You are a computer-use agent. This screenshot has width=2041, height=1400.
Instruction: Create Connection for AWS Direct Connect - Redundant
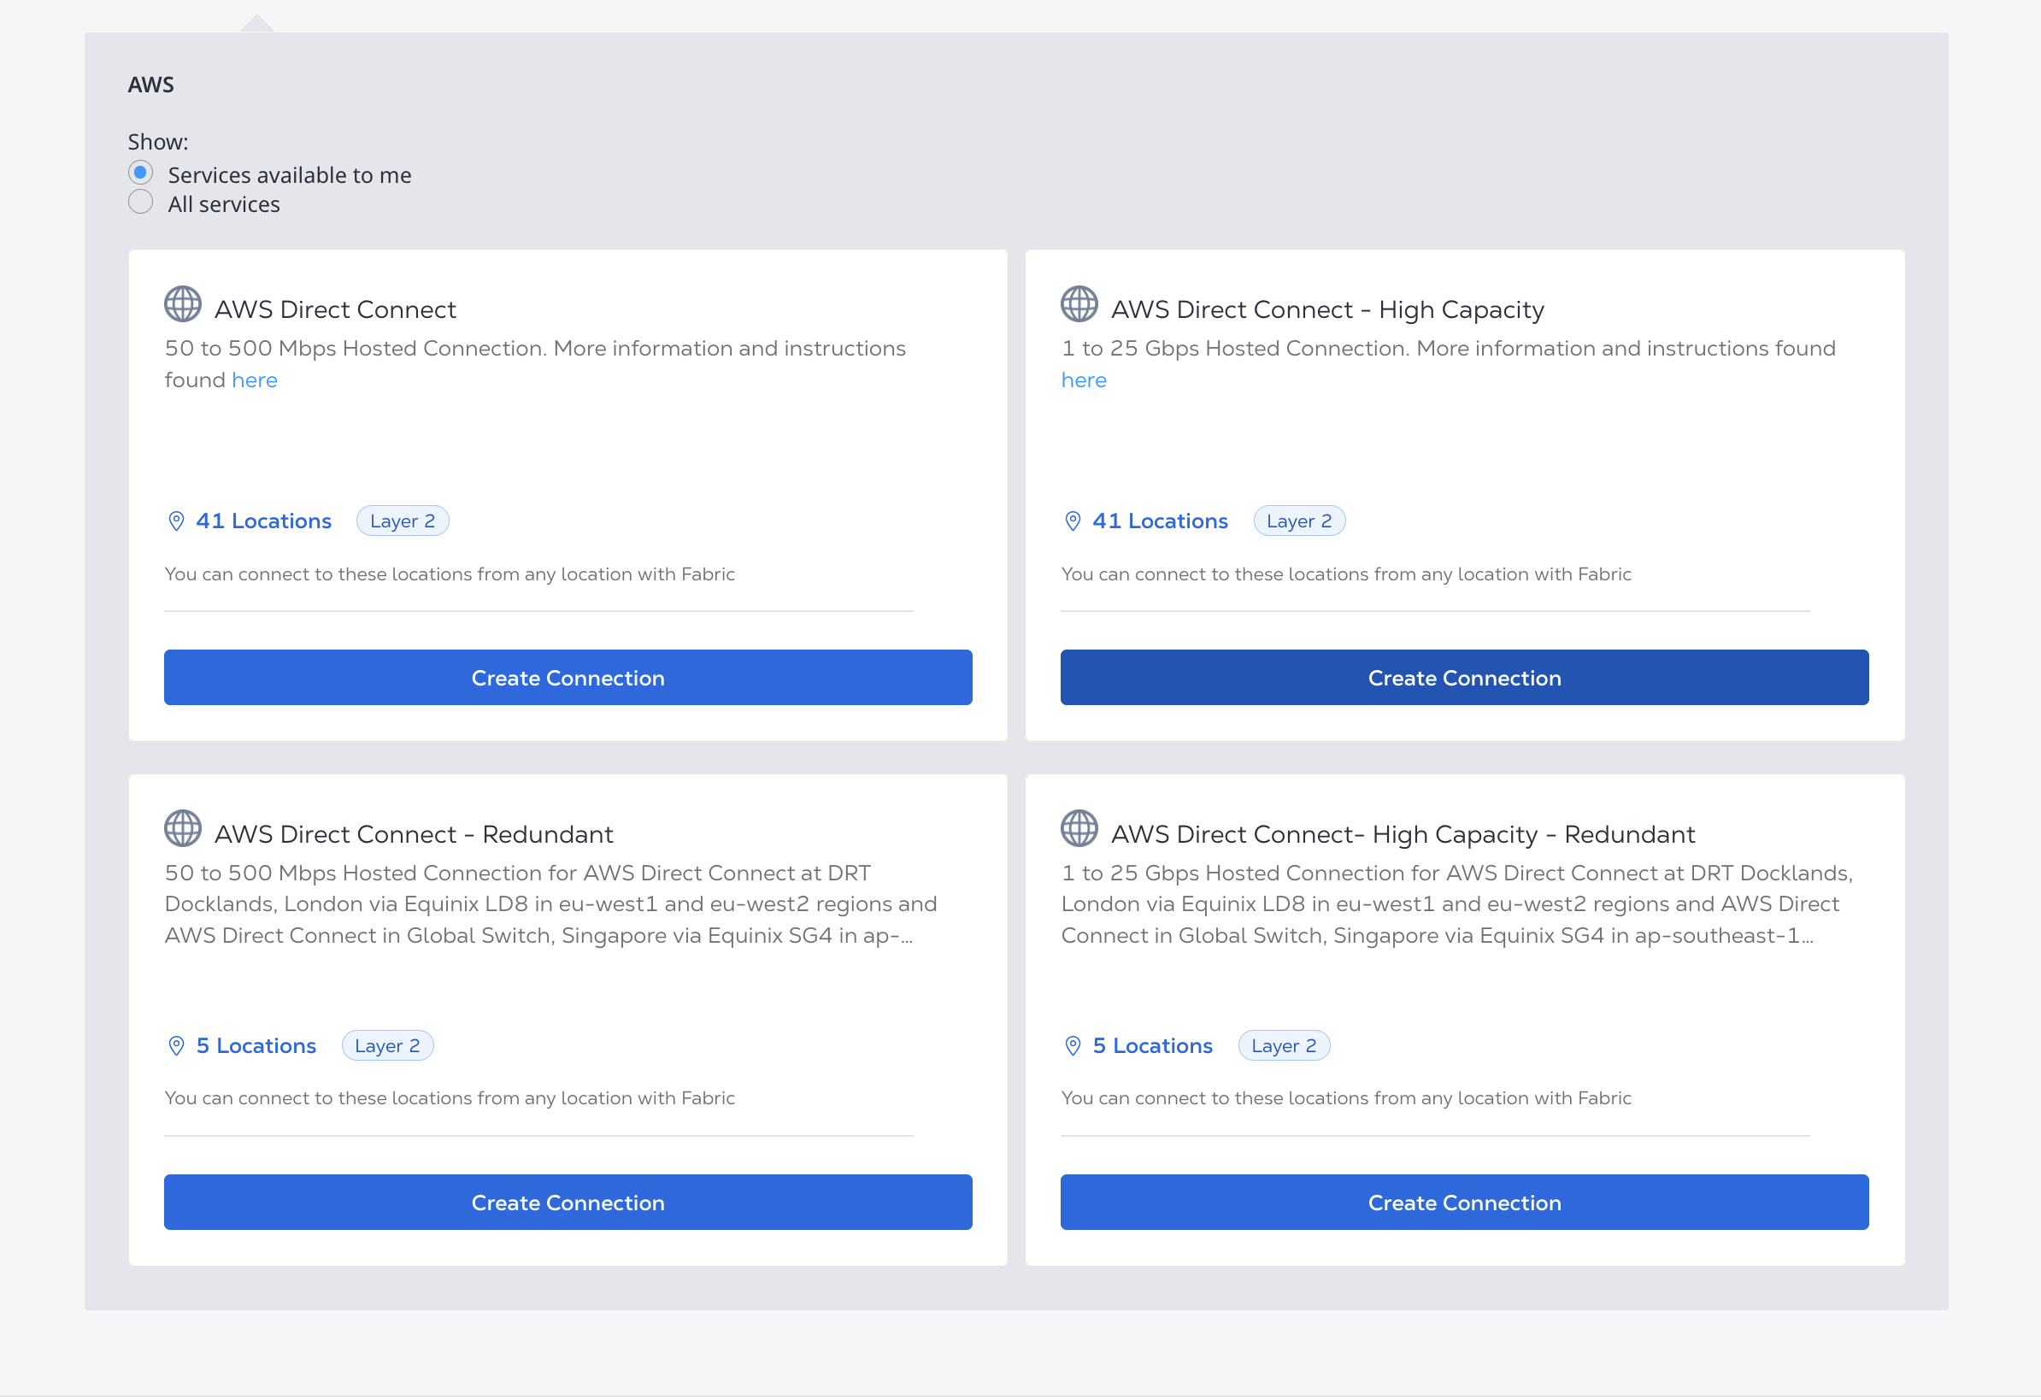(568, 1203)
